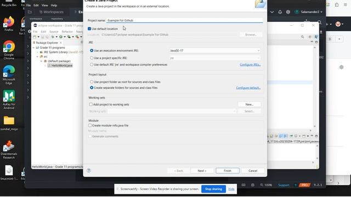351x197 pixels.
Task: Click the Eclipse logo in window title bar
Action: click(35, 26)
